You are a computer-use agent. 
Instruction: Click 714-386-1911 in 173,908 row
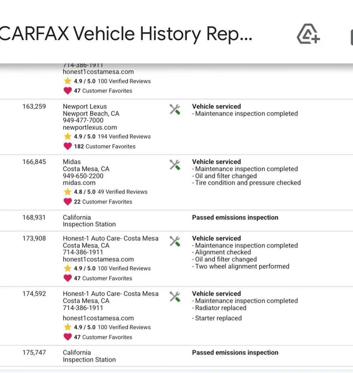coord(83,252)
